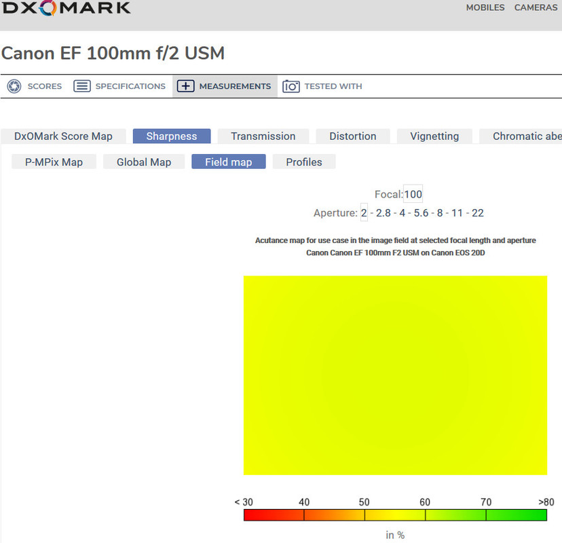Viewport: 562px width, 543px height.
Task: Select aperture 4
Action: (x=402, y=213)
